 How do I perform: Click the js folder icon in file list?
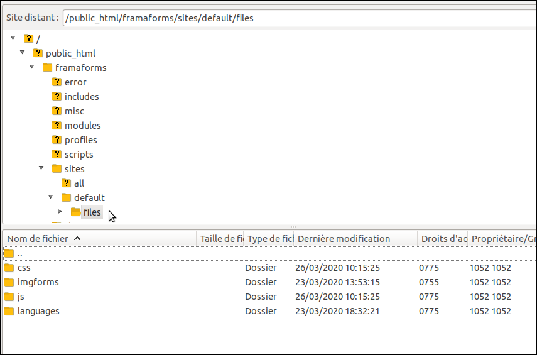(x=9, y=297)
